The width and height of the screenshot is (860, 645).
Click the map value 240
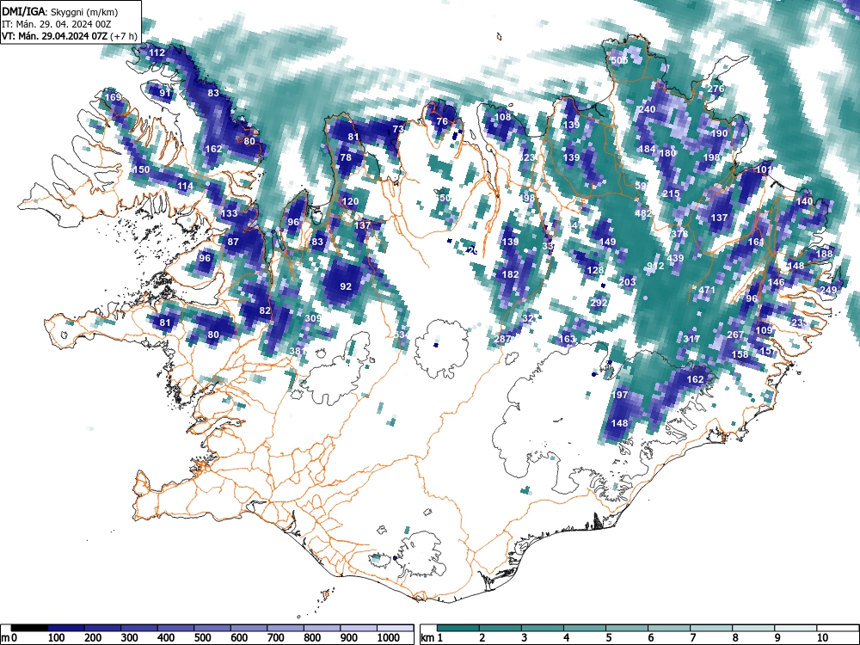pyautogui.click(x=648, y=109)
